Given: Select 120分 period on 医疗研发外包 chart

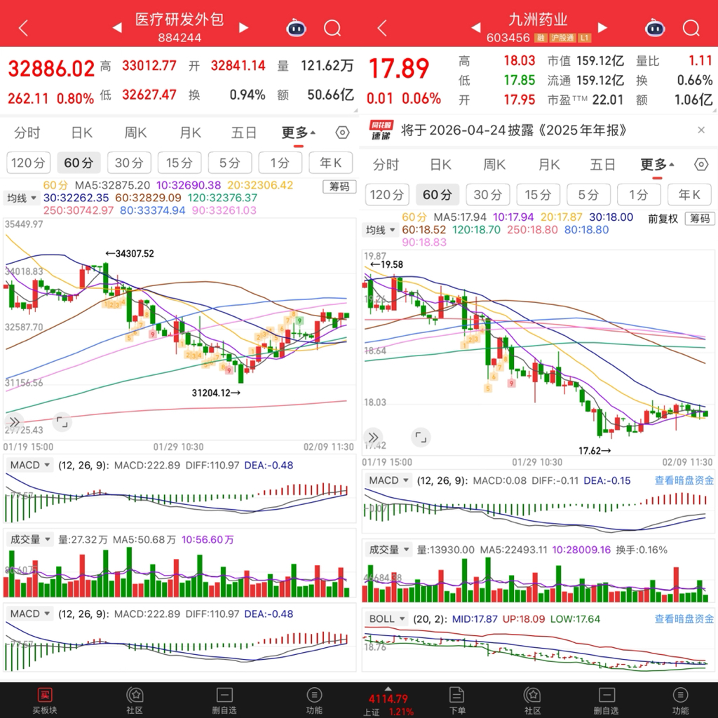Looking at the screenshot, I should click(28, 163).
